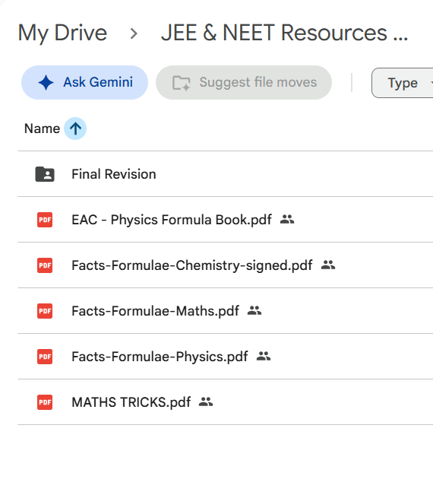This screenshot has height=492, width=433.
Task: Select Facts-Formulae-Physics.pdf file name
Action: (x=160, y=357)
